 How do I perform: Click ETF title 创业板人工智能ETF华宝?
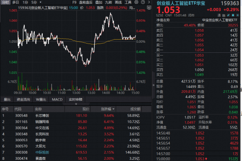pyautogui.click(x=181, y=3)
